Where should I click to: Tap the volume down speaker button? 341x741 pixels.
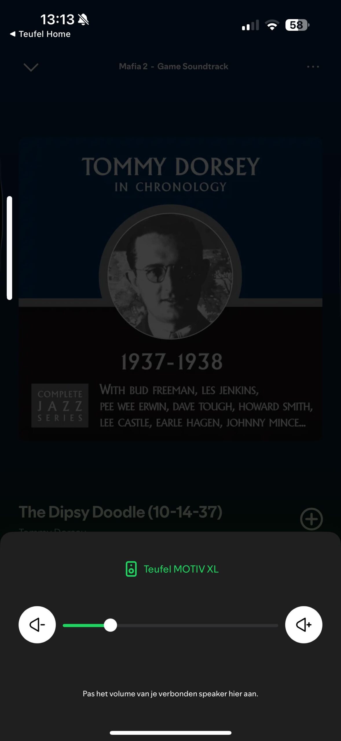(37, 625)
